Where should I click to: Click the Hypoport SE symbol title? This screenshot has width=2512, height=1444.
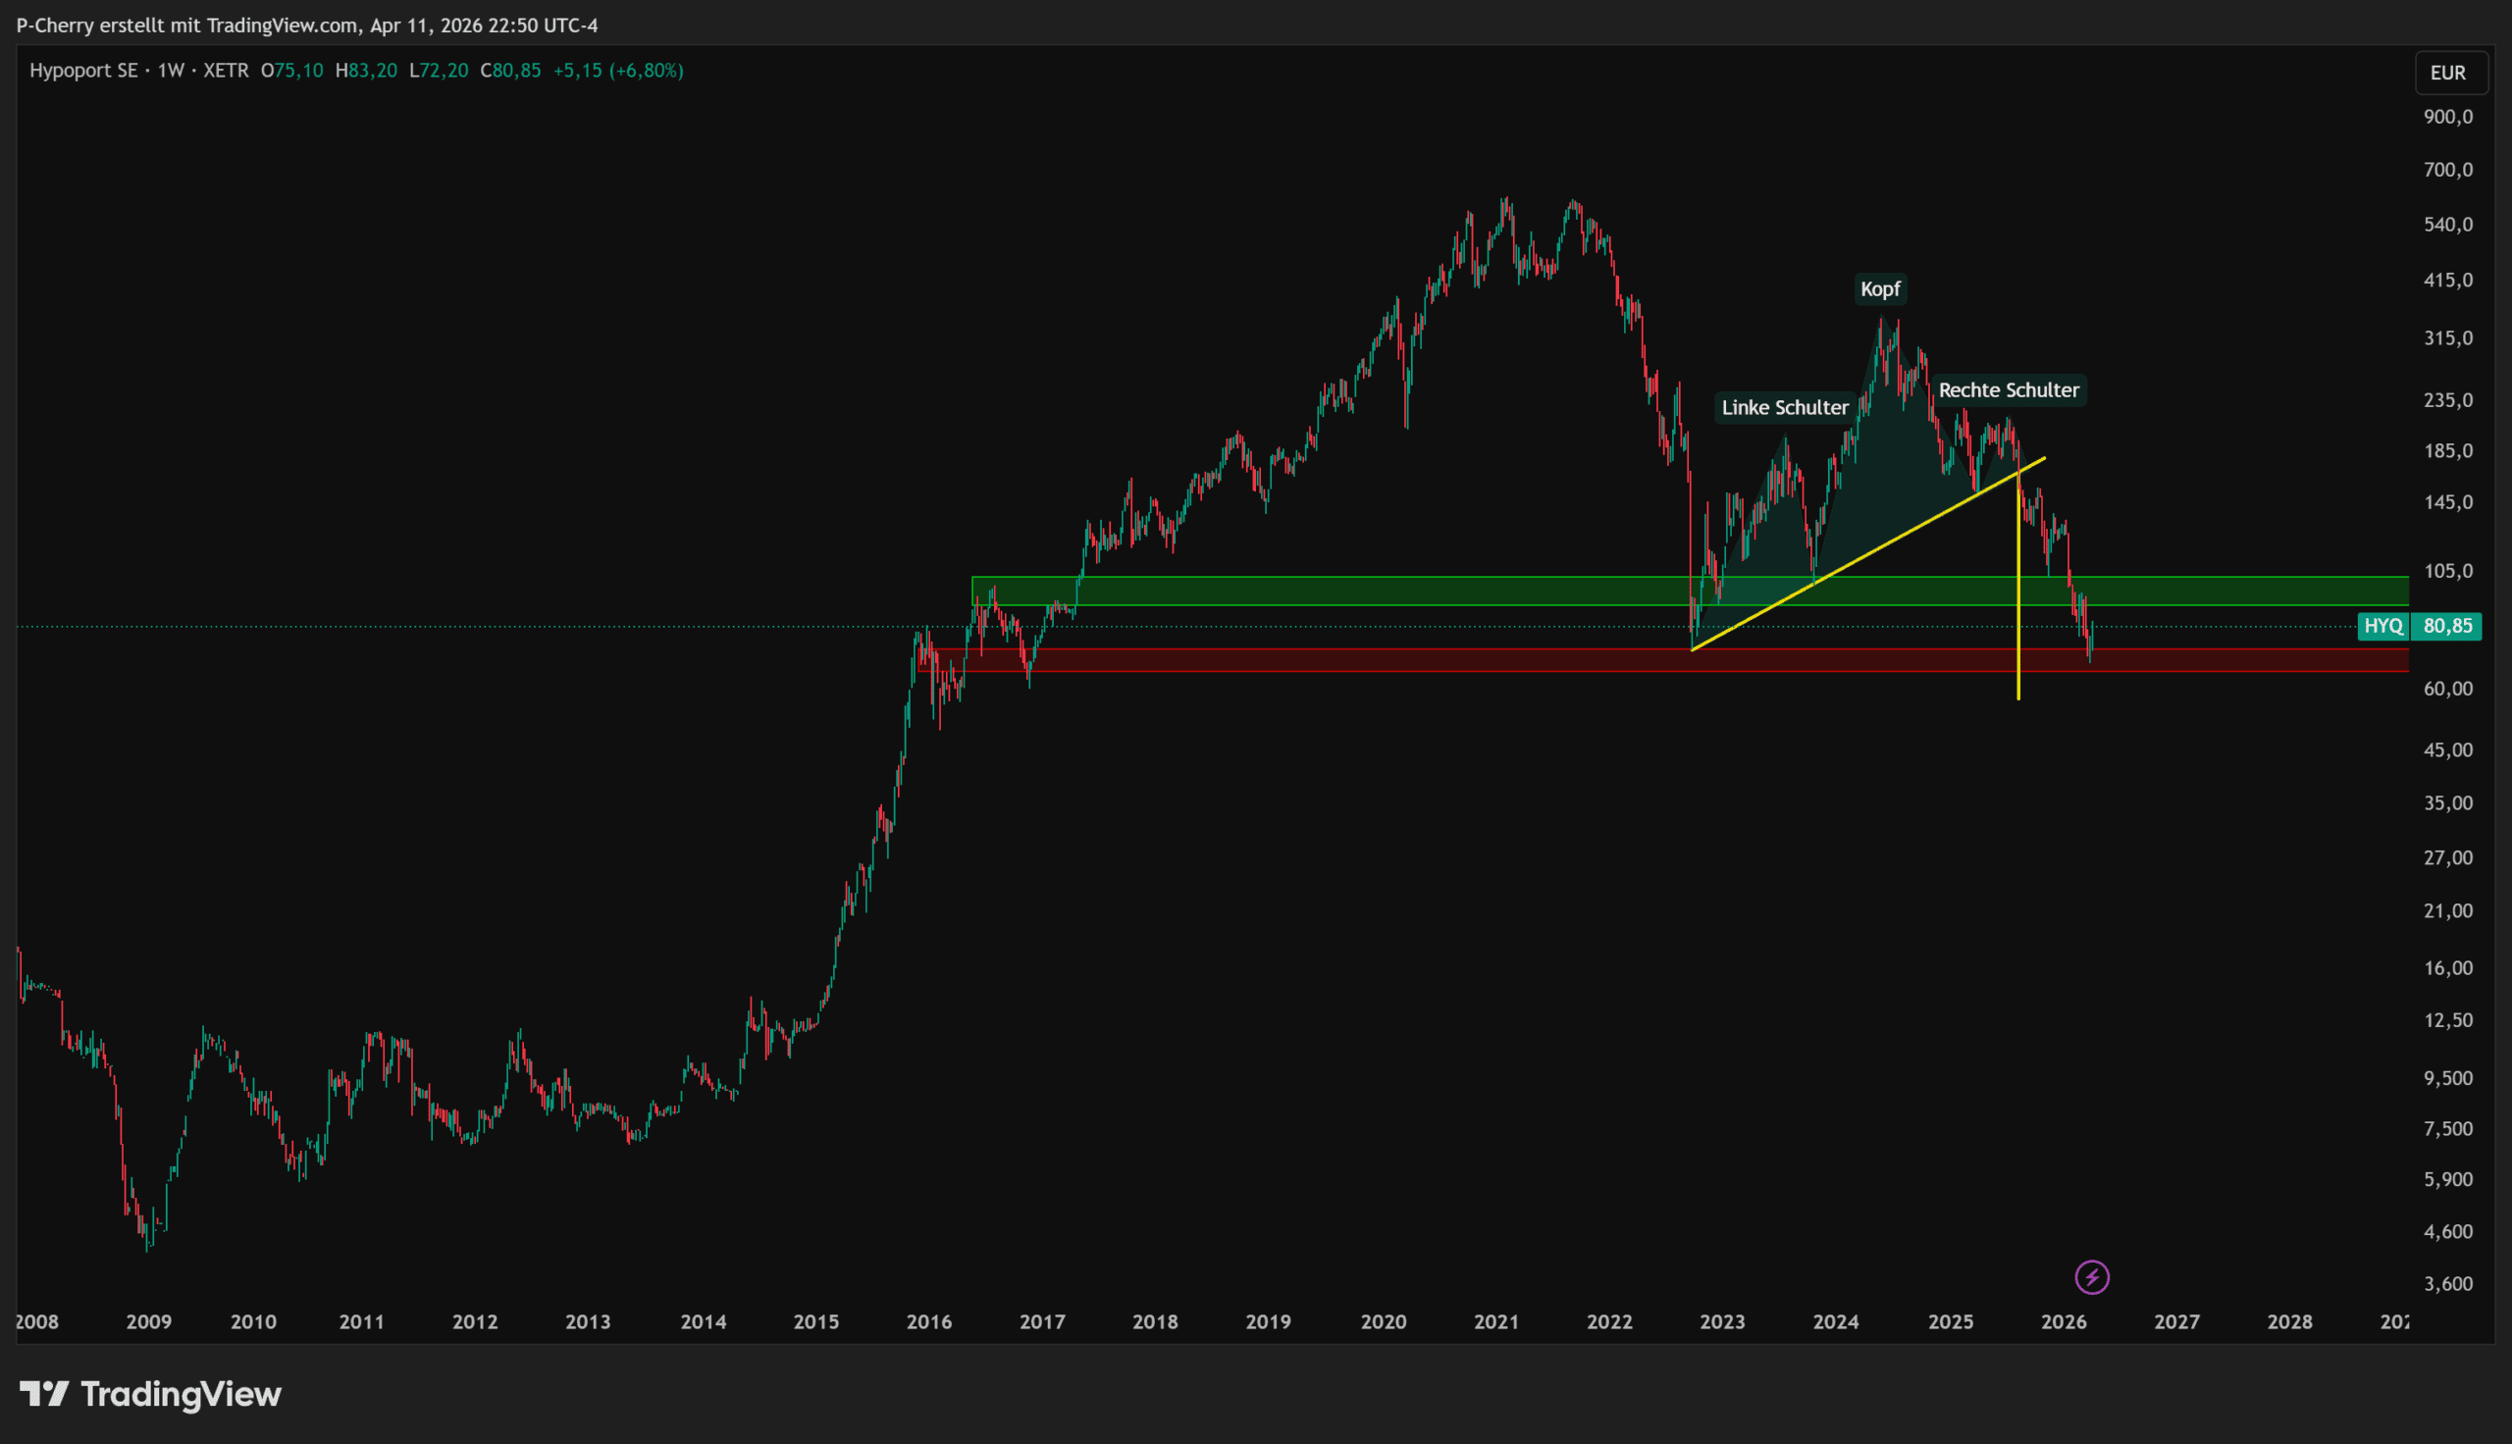coord(83,71)
